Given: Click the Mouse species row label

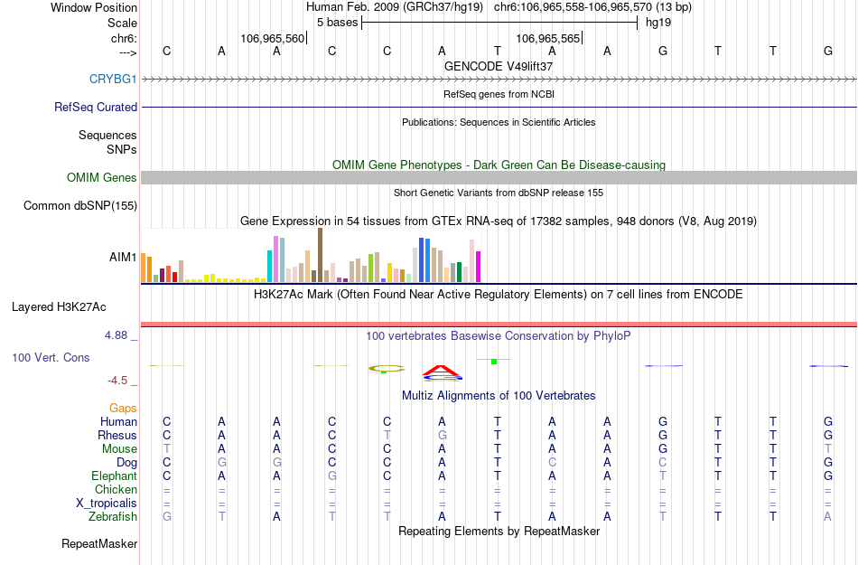Looking at the screenshot, I should click(x=119, y=448).
